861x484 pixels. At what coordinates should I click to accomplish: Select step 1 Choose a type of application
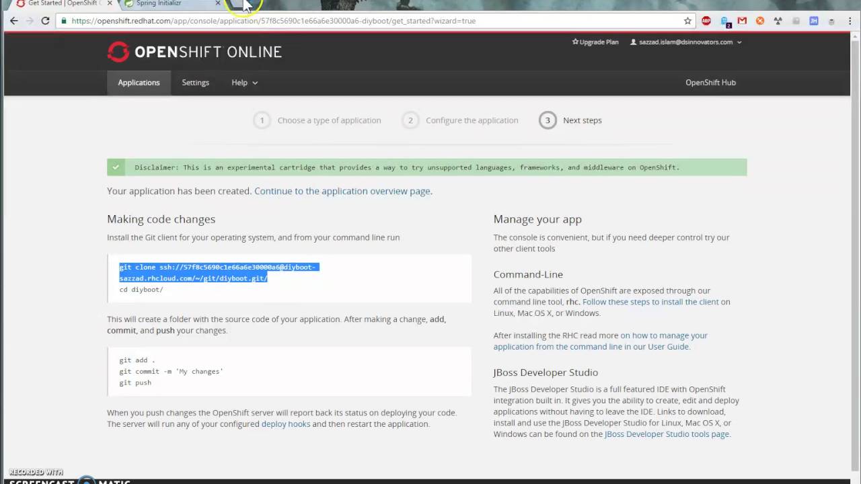[x=317, y=120]
